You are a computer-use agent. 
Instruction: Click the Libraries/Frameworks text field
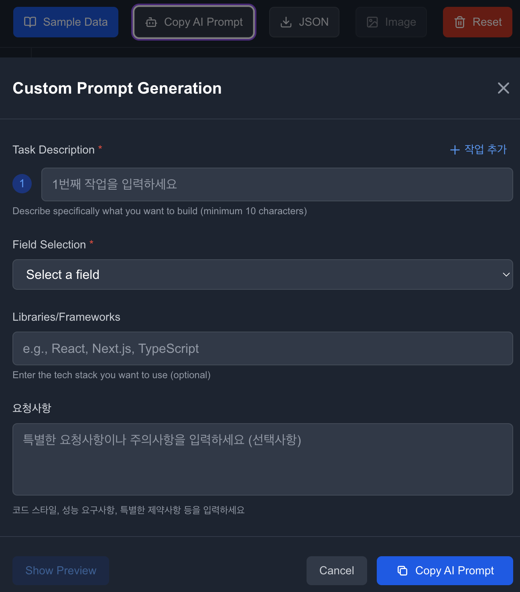point(263,348)
